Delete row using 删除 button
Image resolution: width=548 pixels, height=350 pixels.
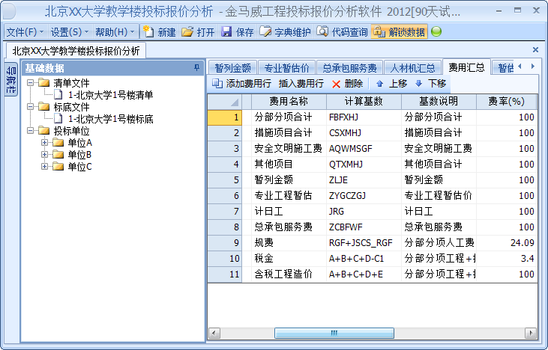347,84
